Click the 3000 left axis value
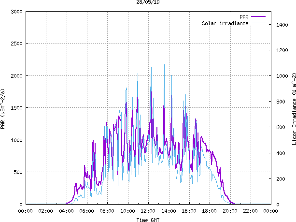 point(16,12)
